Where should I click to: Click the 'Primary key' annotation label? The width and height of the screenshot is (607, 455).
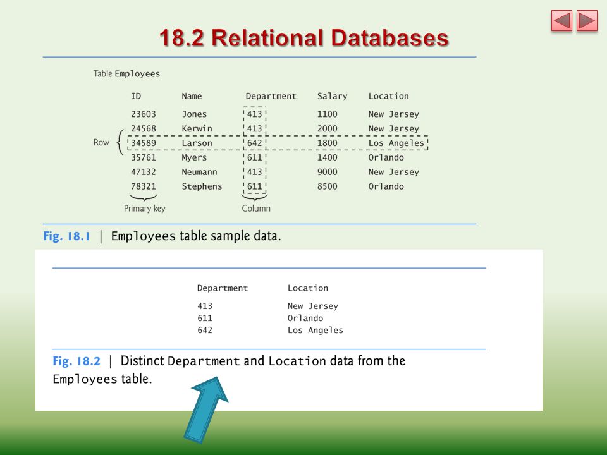pos(144,209)
